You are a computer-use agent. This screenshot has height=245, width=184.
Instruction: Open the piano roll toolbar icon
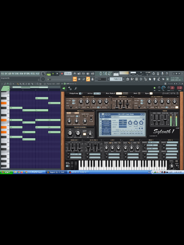[132, 79]
